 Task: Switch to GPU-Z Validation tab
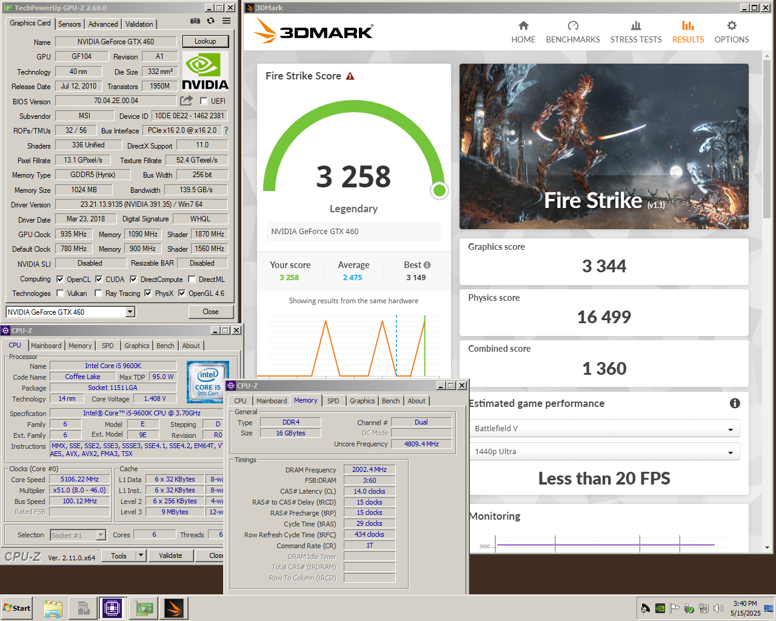point(139,24)
